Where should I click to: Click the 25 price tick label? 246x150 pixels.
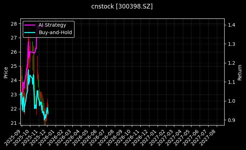pos(14,66)
